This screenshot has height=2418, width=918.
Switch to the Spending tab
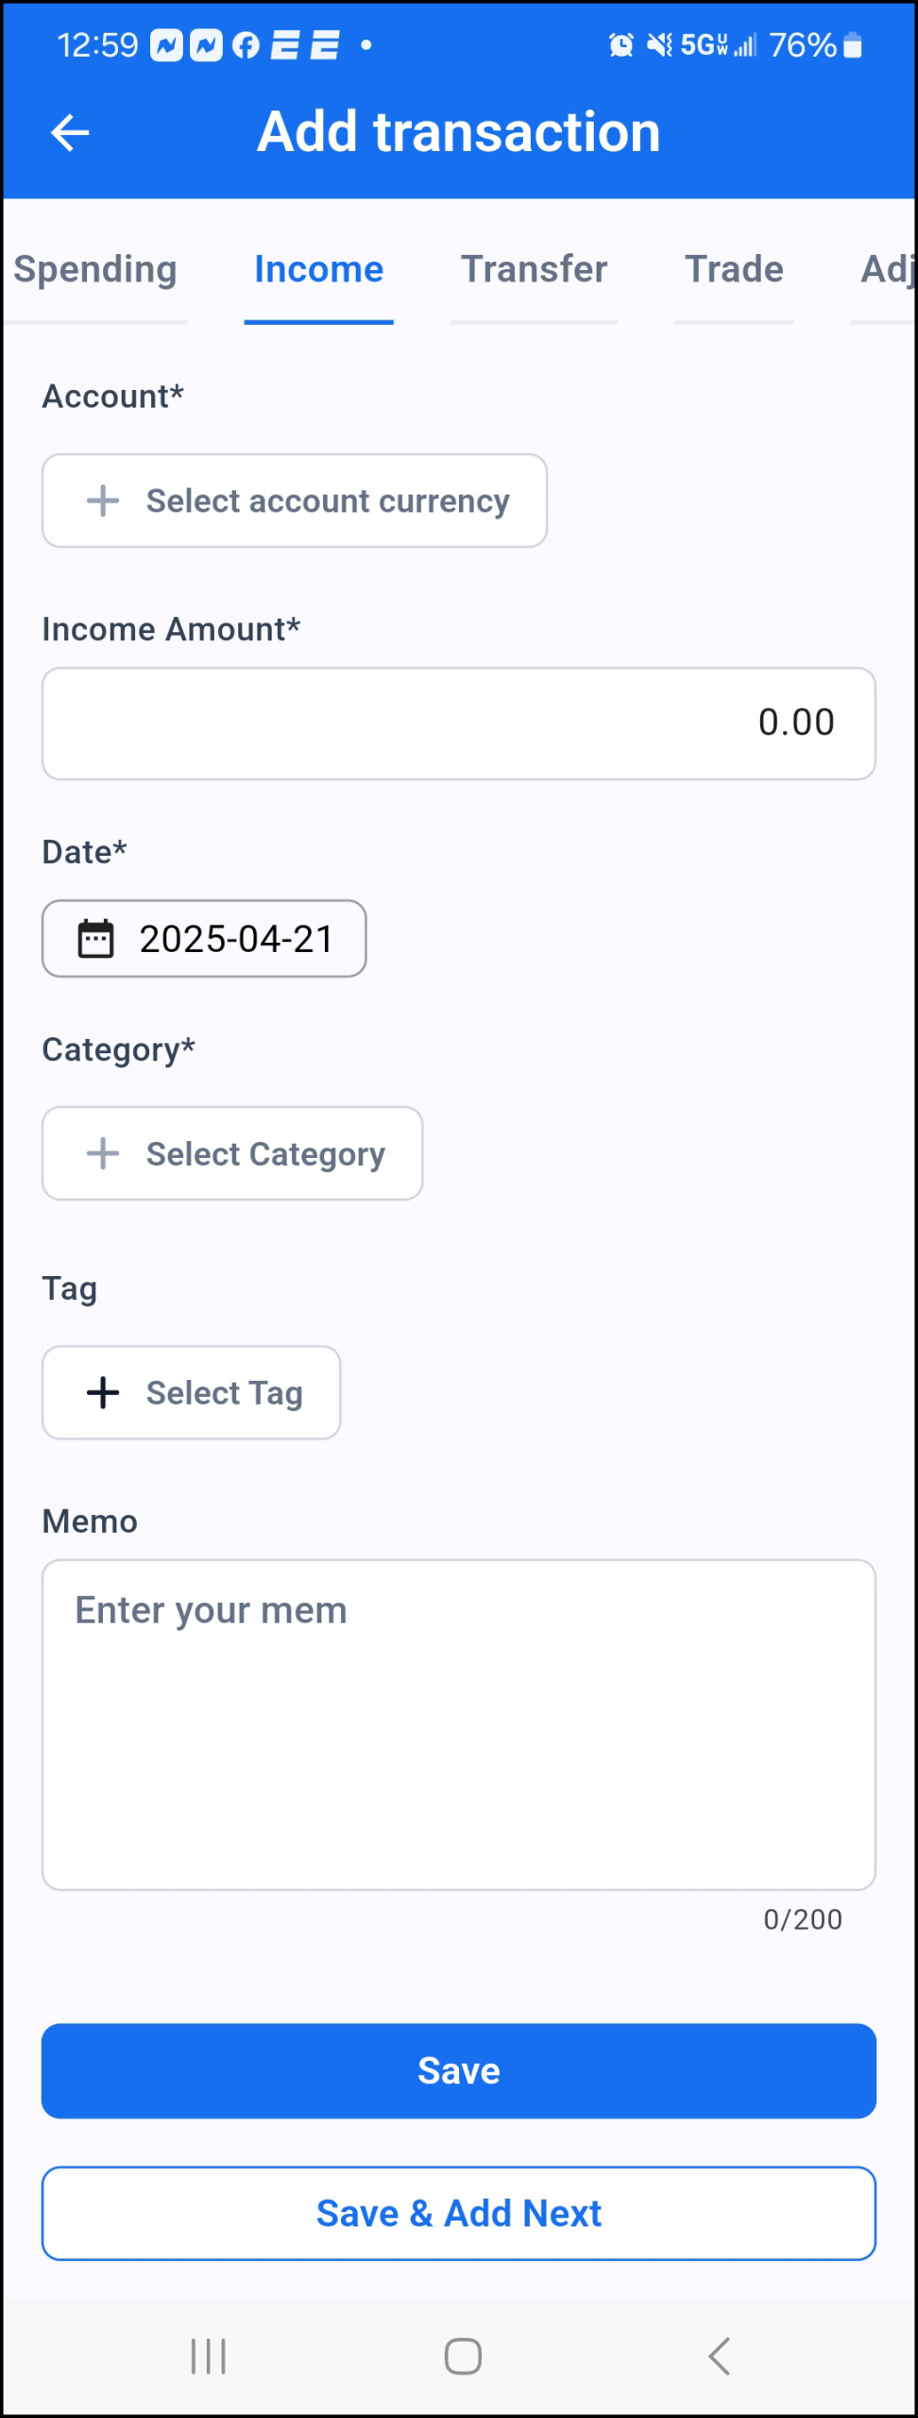(95, 270)
